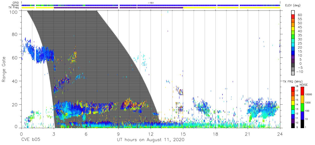The image size is (315, 145).
Task: Click the '9' tick on UT hours axis
Action: (118, 134)
